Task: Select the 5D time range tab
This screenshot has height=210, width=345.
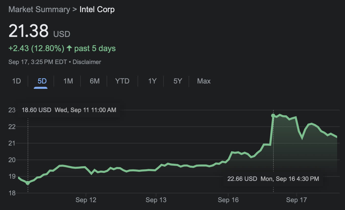Action: pos(42,81)
